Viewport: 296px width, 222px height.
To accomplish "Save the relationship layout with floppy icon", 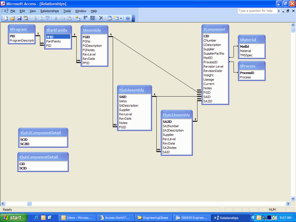I will [19, 18].
